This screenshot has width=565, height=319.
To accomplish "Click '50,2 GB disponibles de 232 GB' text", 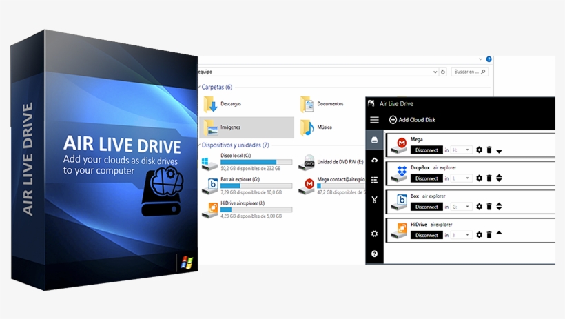I will tap(250, 169).
